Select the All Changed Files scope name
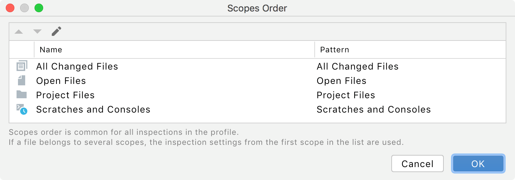515x180 pixels. click(77, 67)
